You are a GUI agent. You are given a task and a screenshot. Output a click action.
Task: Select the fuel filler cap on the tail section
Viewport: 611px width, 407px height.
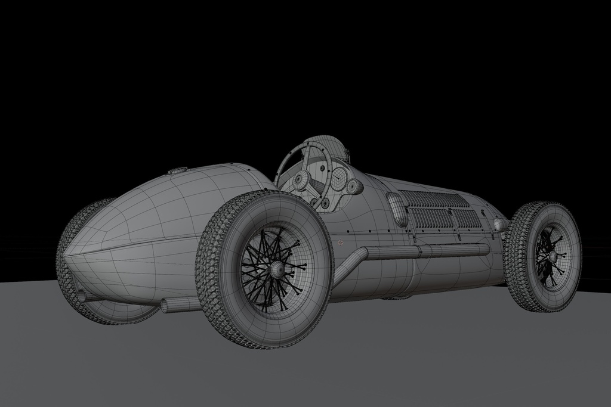[x=177, y=170]
